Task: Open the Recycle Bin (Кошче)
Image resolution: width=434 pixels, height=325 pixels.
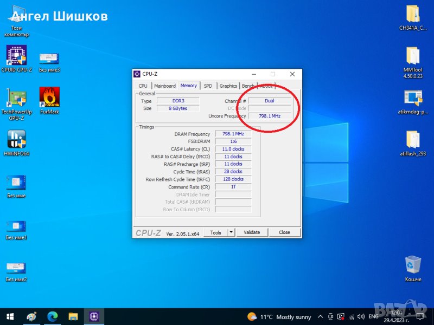Action: [x=413, y=265]
